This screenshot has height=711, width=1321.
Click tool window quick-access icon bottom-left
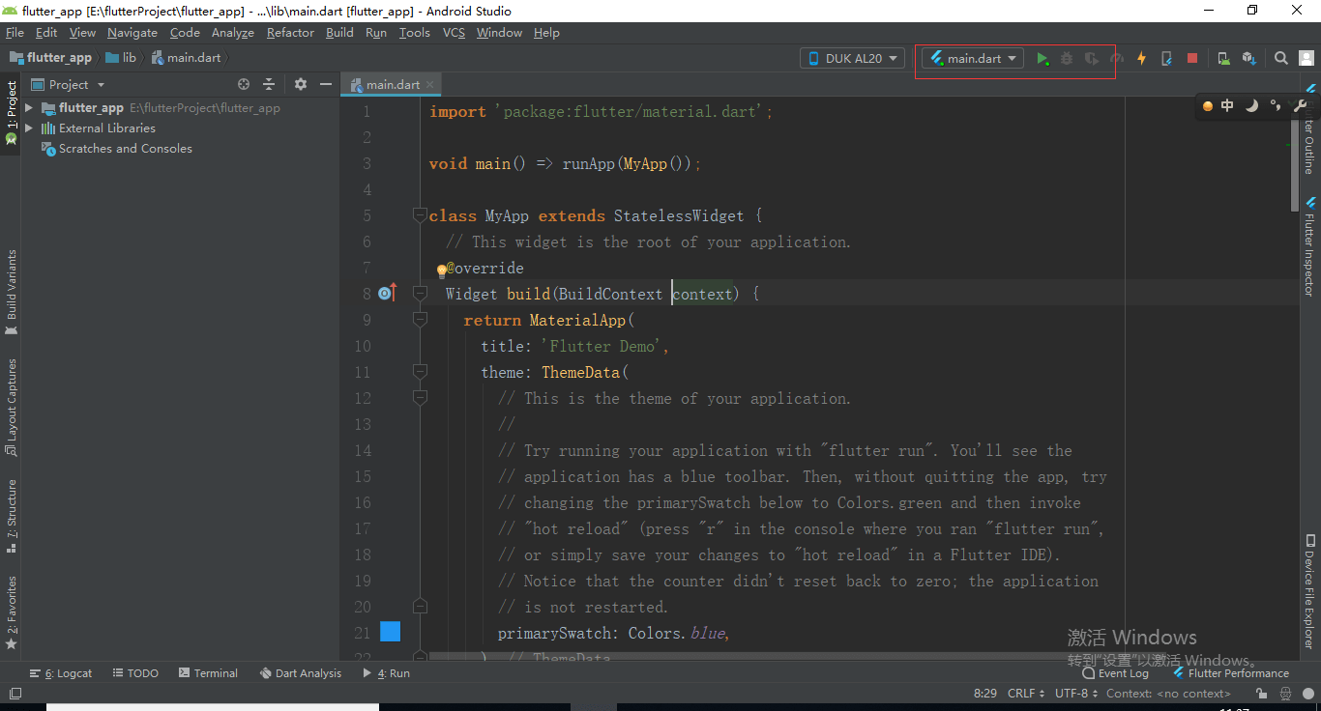(x=15, y=694)
